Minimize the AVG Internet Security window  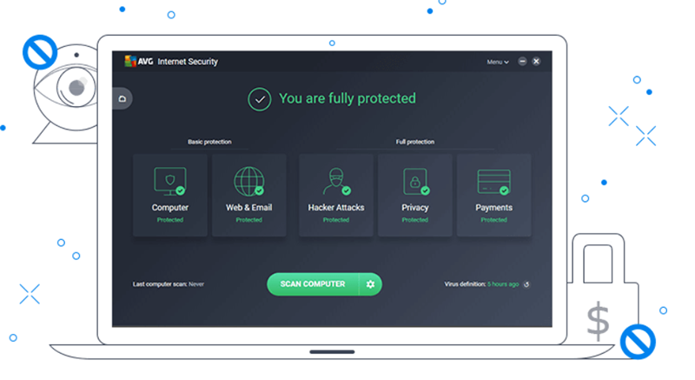click(x=522, y=62)
